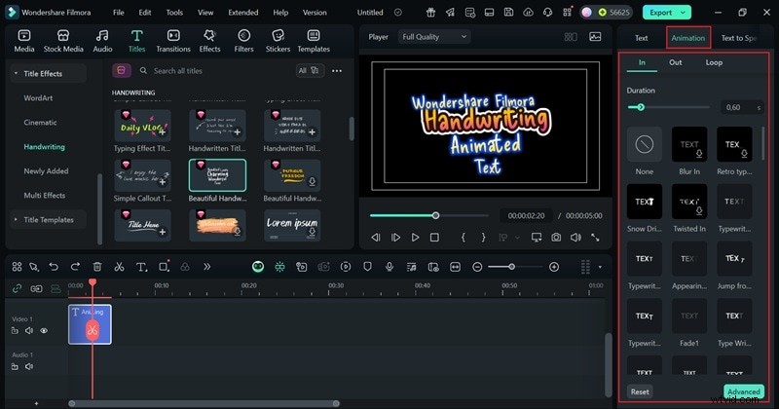Click the scissors split icon
779x409 pixels.
tap(119, 267)
